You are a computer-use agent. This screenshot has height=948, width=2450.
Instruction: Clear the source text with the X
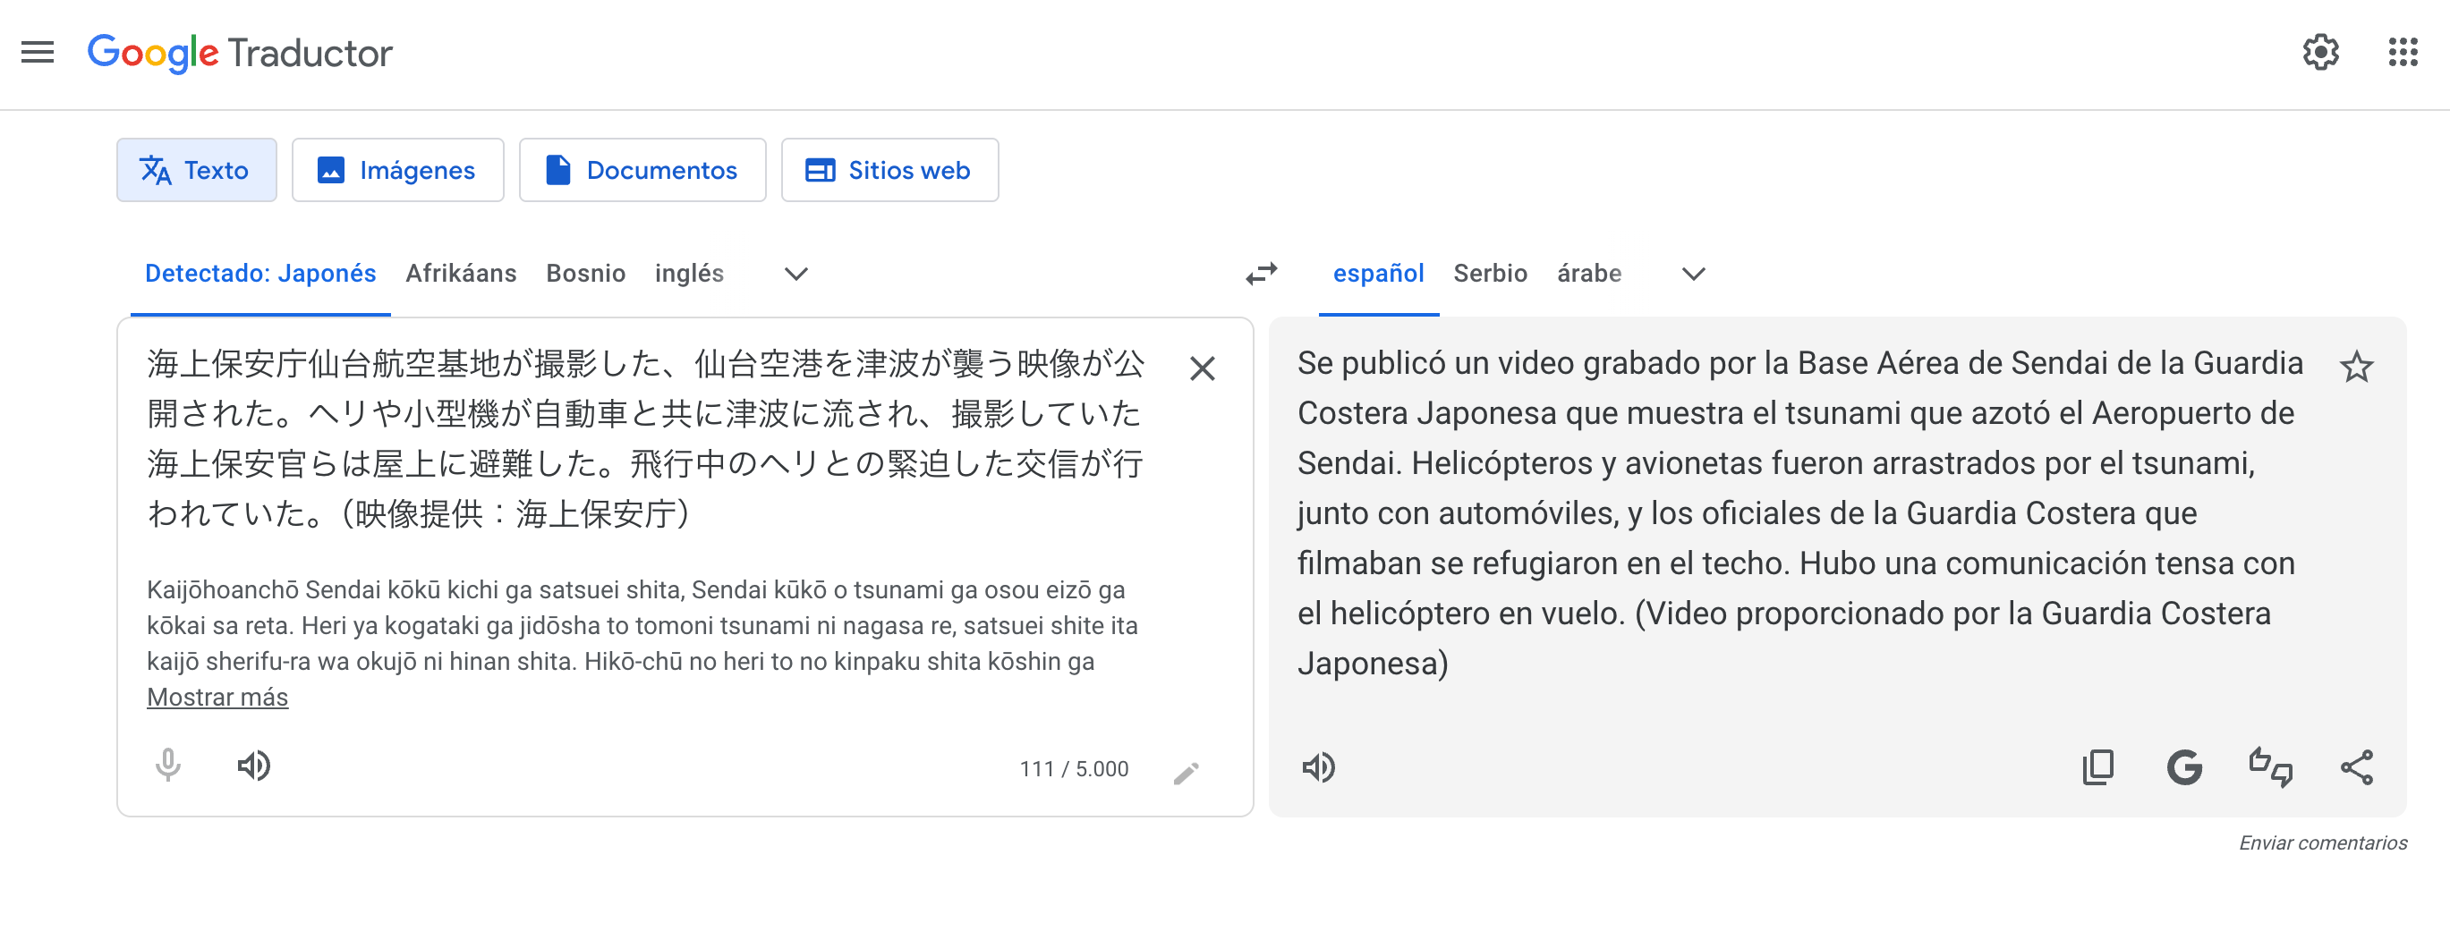click(x=1202, y=368)
